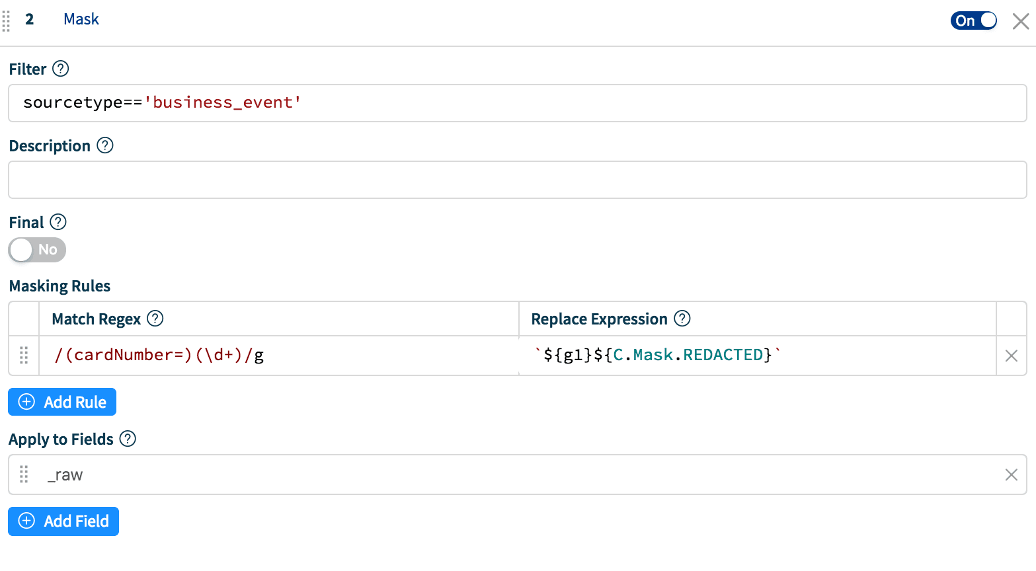
Task: Open the Final setting help tooltip
Action: coord(58,222)
